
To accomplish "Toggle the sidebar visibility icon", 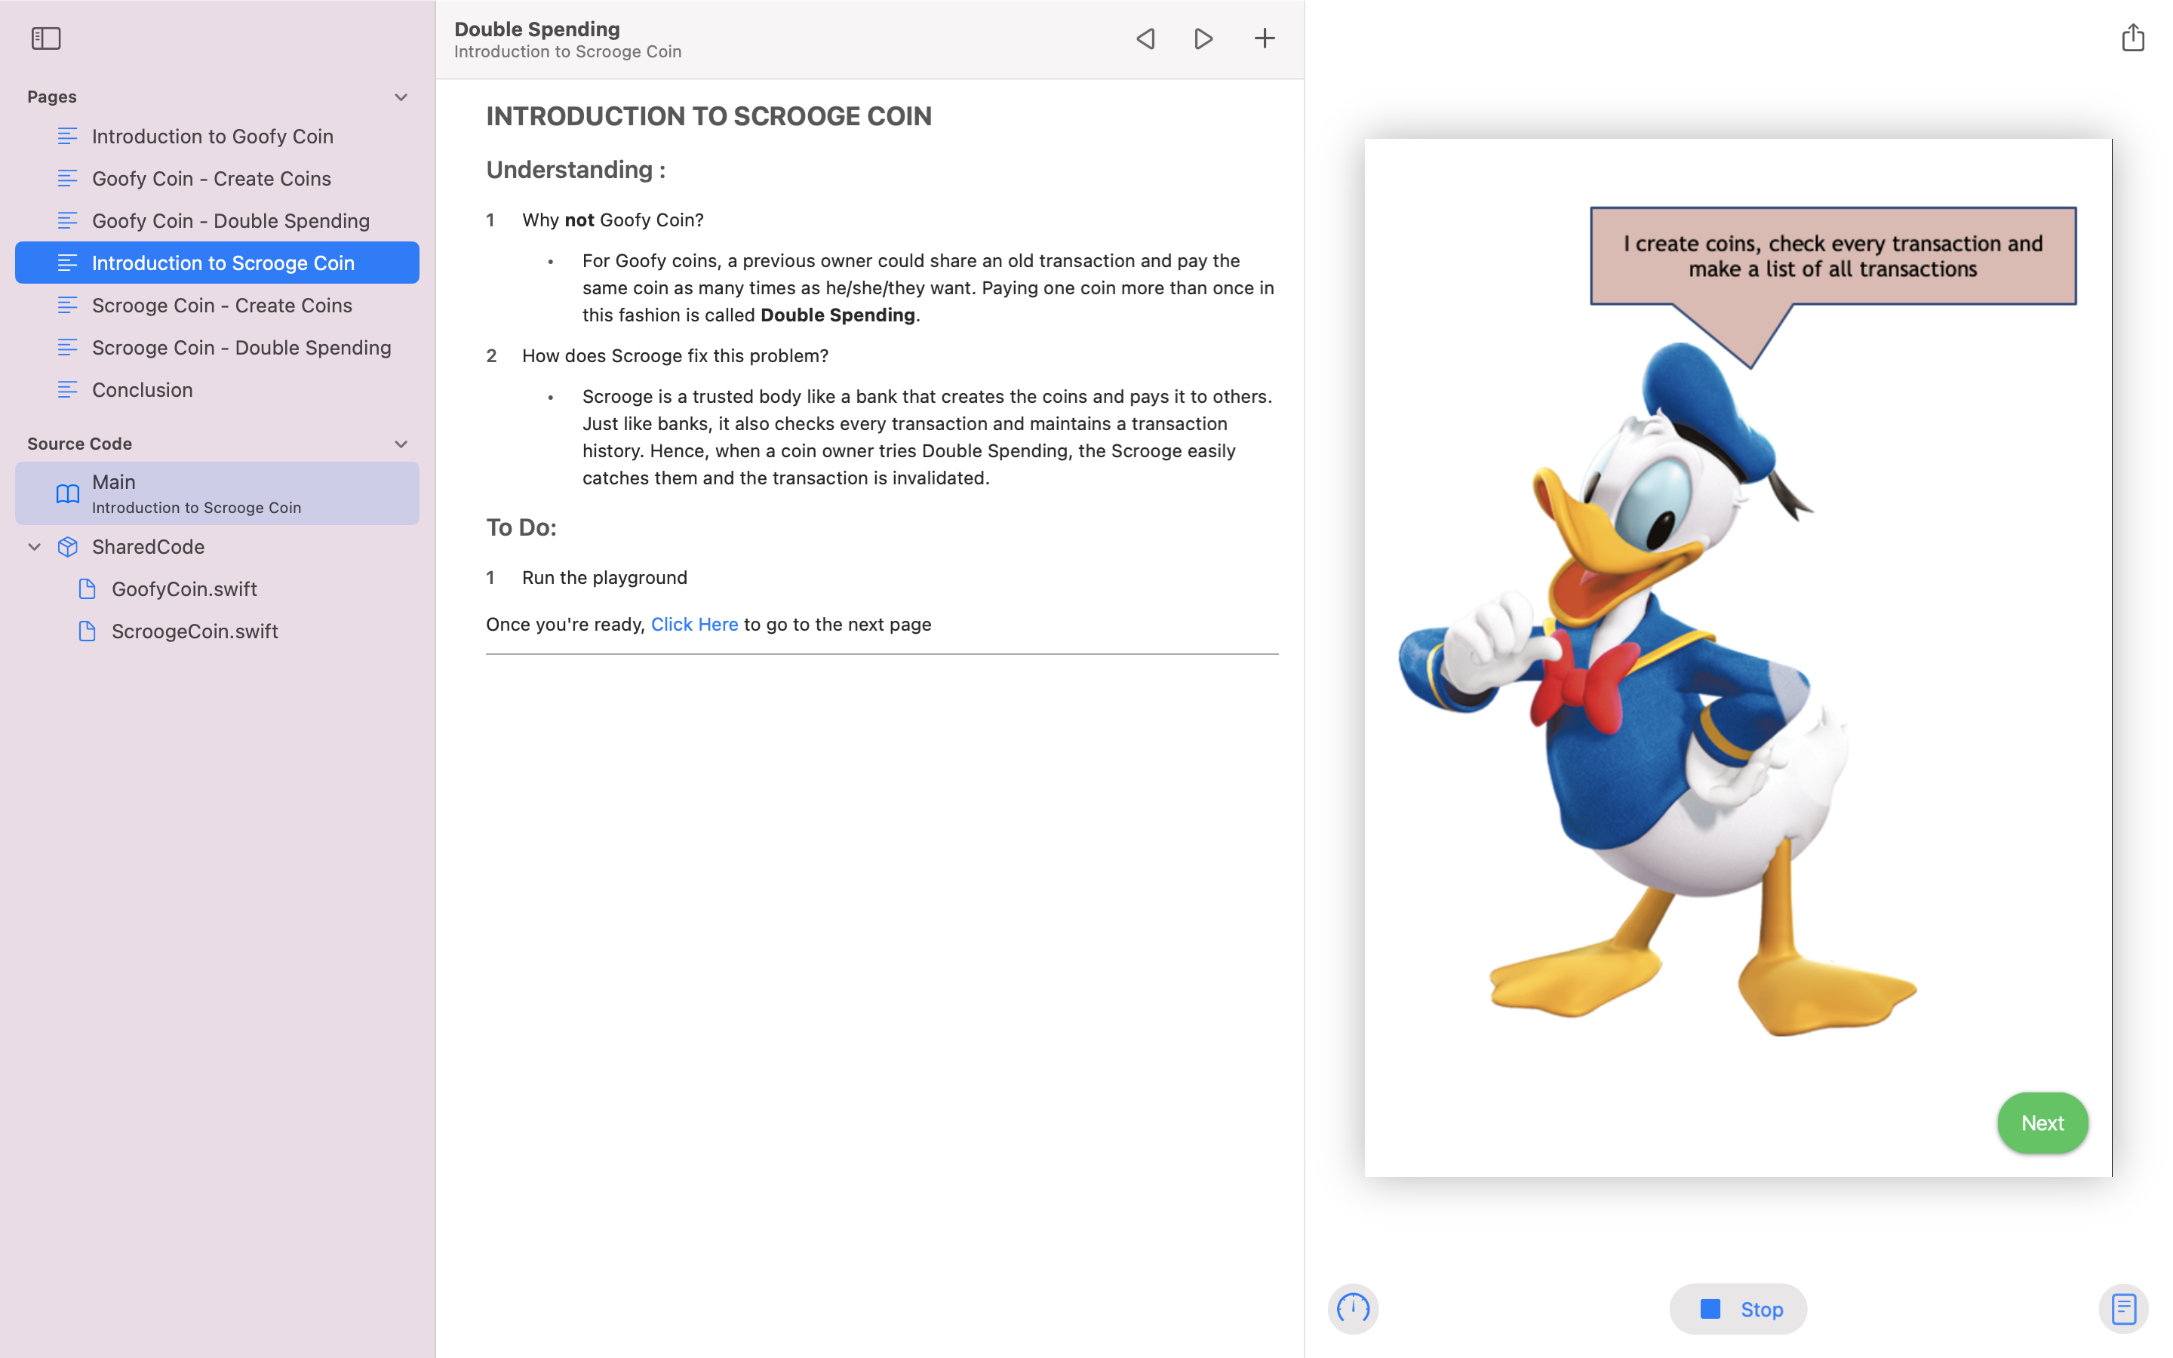I will [46, 38].
